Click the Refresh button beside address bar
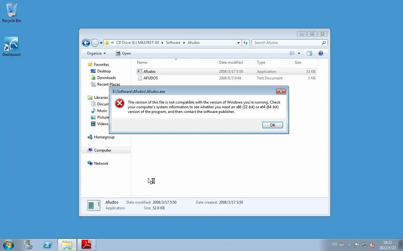Viewport: 403px width, 251px height. coord(246,43)
